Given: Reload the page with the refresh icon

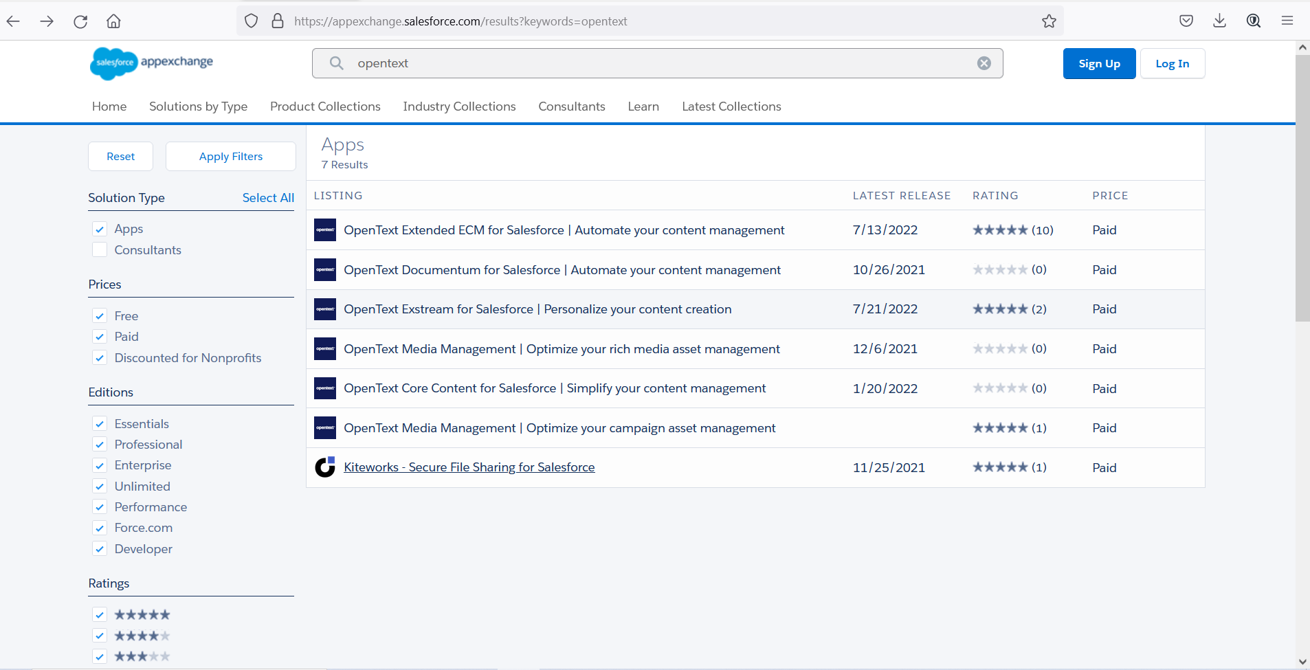Looking at the screenshot, I should 80,21.
